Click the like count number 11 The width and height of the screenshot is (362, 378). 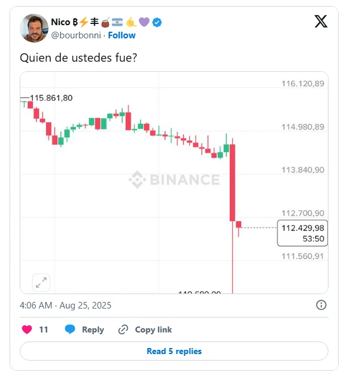pyautogui.click(x=44, y=329)
